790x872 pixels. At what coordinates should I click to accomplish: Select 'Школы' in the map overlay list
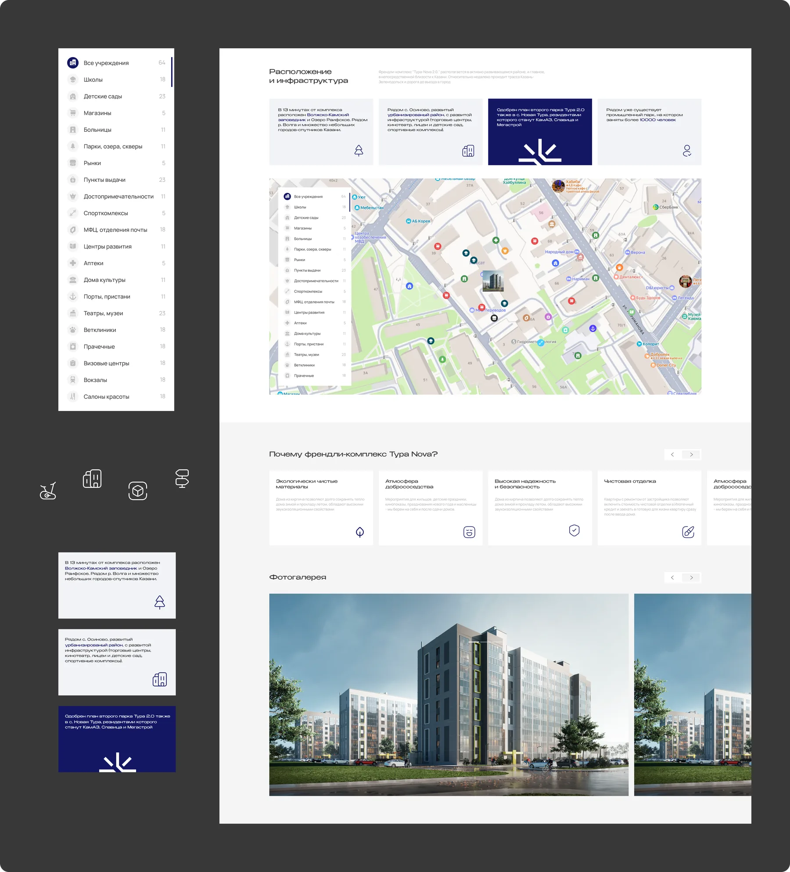(315, 207)
